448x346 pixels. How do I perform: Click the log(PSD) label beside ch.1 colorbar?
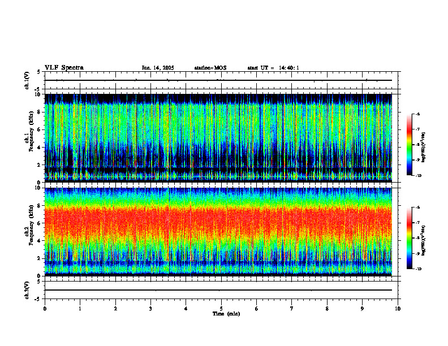[424, 148]
